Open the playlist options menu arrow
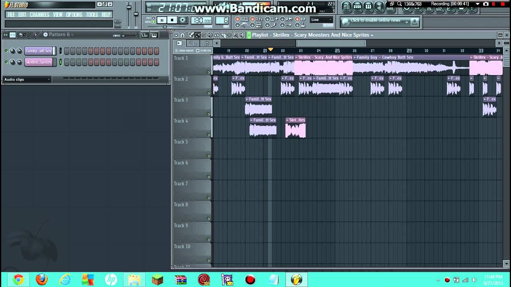The width and height of the screenshot is (511, 287). (x=176, y=35)
